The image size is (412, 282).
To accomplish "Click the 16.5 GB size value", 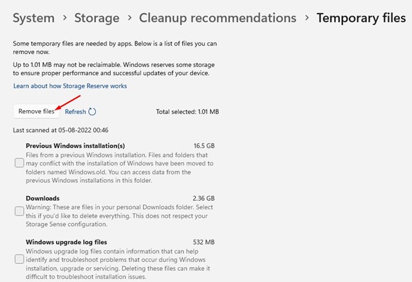I will [x=203, y=146].
